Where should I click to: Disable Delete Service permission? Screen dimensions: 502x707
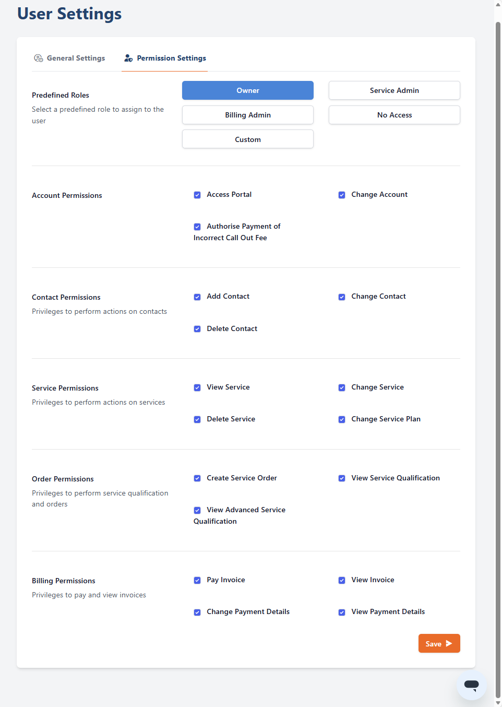[x=197, y=419]
